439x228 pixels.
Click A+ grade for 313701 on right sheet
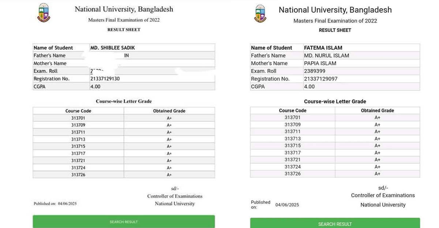pos(378,117)
